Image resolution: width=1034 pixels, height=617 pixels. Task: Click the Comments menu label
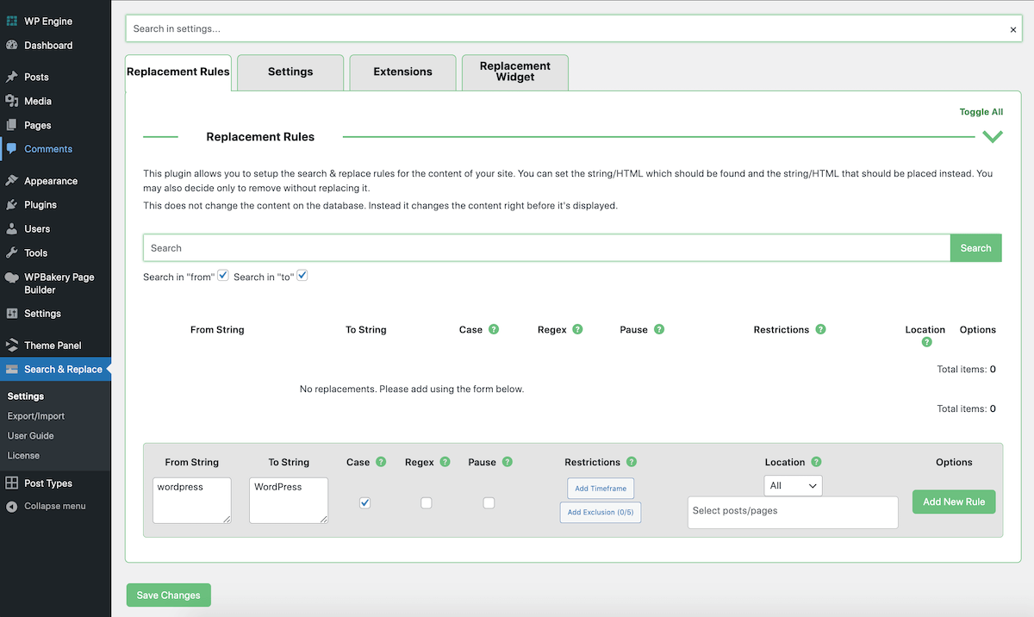tap(48, 149)
